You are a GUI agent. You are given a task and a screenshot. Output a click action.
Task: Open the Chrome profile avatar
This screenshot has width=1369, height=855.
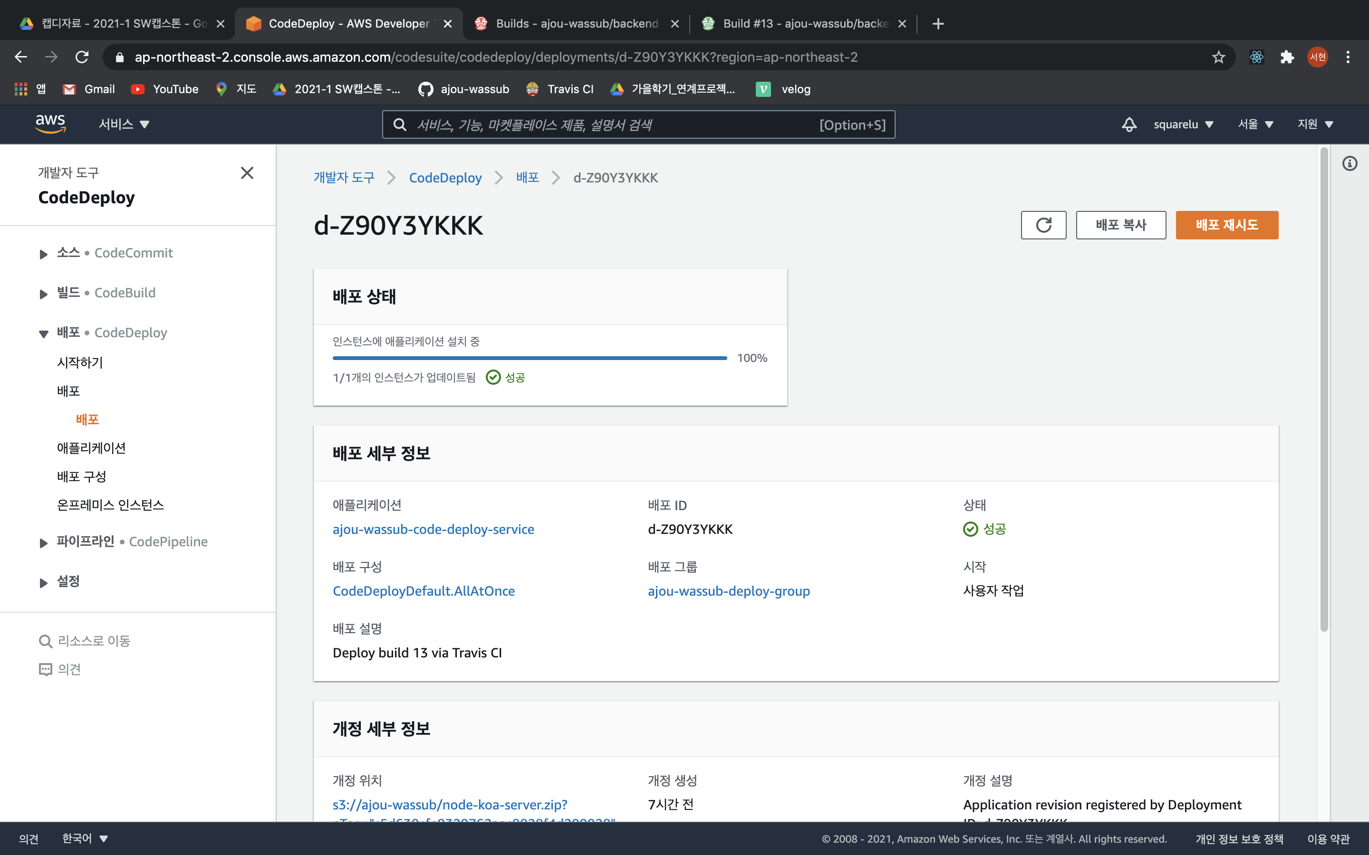1318,57
